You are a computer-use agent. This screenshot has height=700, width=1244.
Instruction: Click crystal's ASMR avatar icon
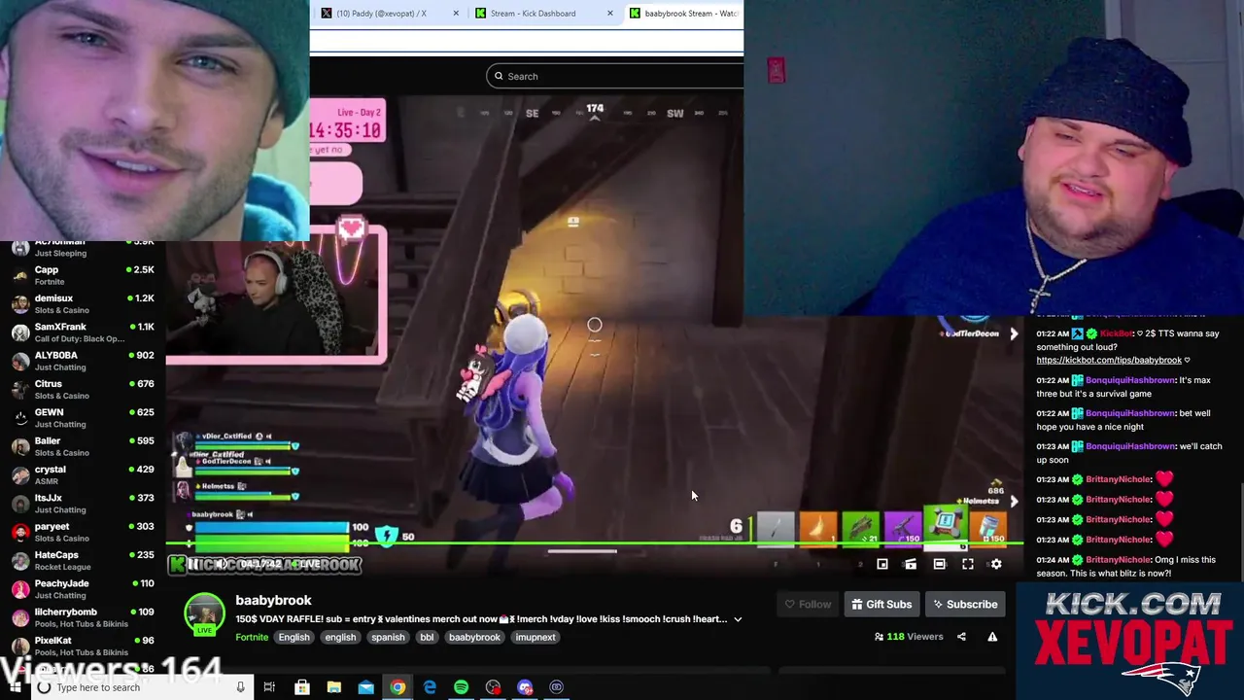[x=20, y=475]
